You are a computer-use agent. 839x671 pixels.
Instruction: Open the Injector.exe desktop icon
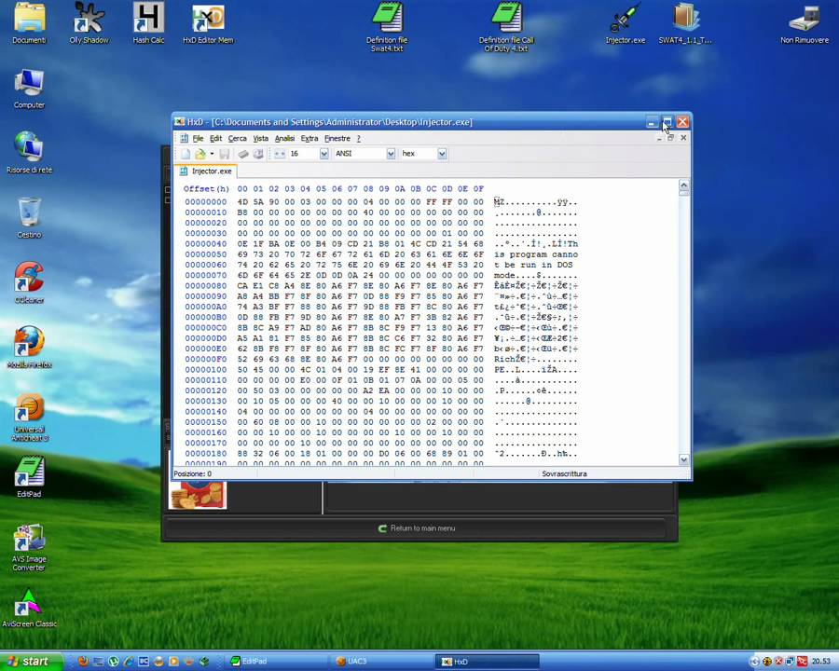pyautogui.click(x=625, y=23)
